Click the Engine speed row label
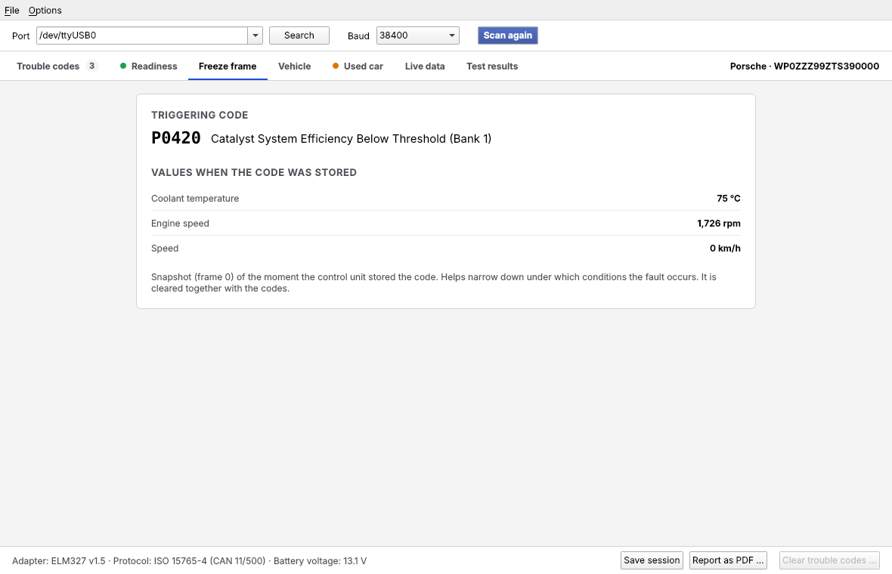 [x=180, y=224]
